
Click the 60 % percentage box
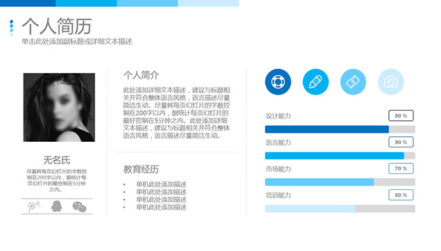(401, 195)
